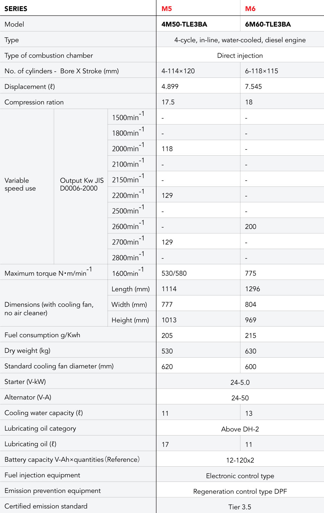Click the Above DH-2 oil category cell
Image resolution: width=324 pixels, height=513 pixels.
(x=240, y=429)
